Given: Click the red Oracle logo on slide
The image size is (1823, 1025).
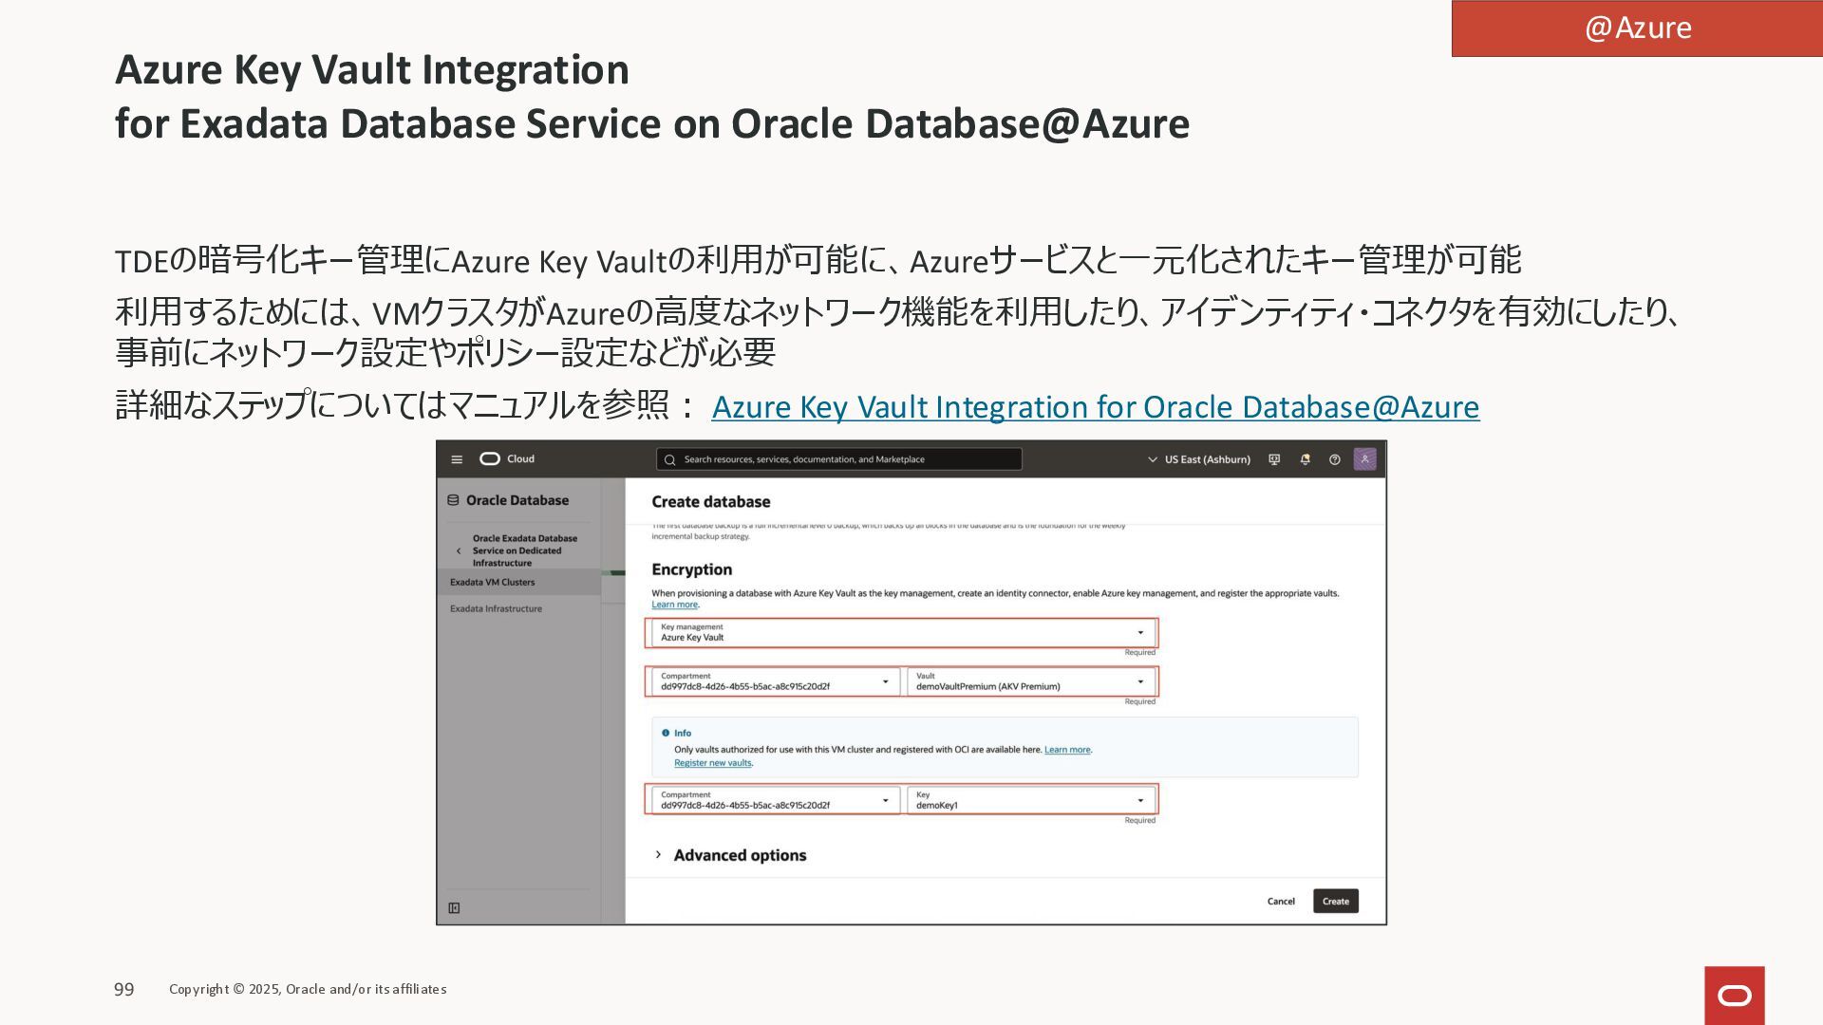Looking at the screenshot, I should (1734, 996).
